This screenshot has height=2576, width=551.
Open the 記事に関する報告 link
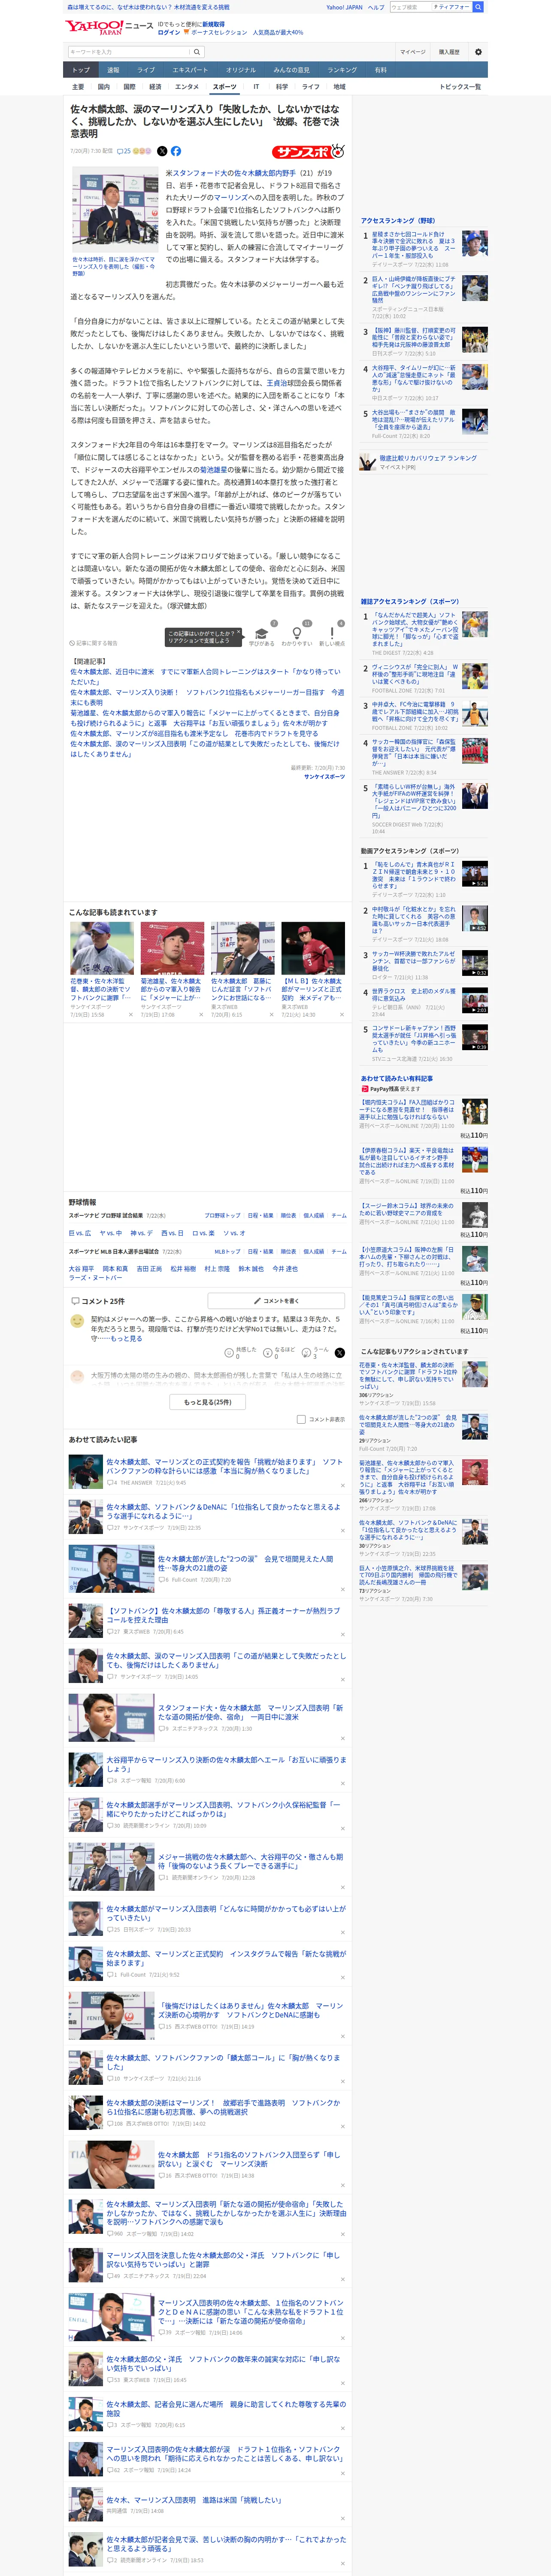(94, 643)
